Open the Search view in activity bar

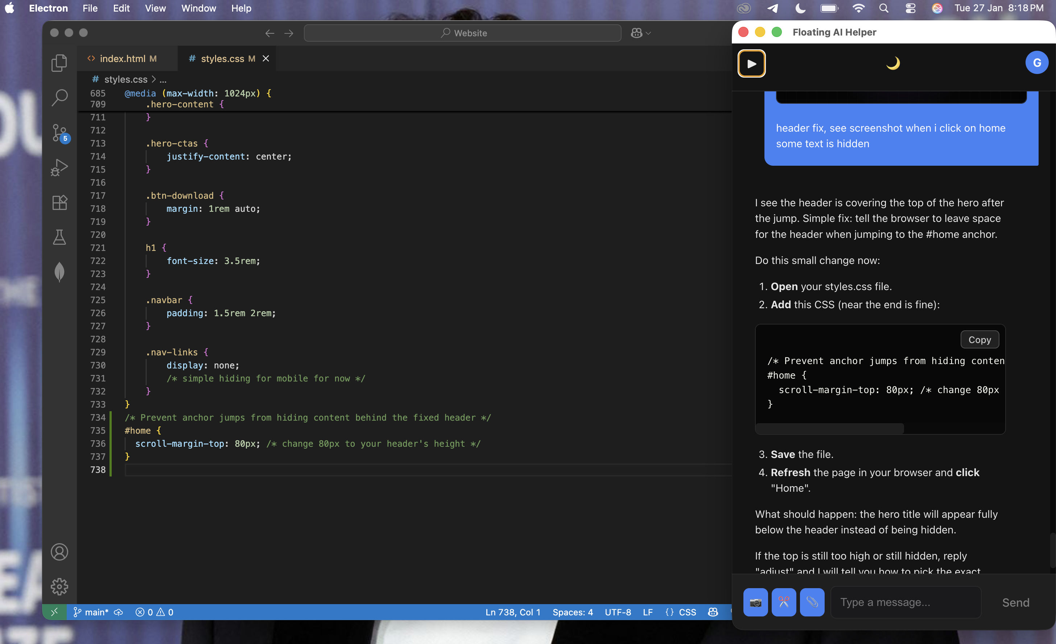coord(59,98)
